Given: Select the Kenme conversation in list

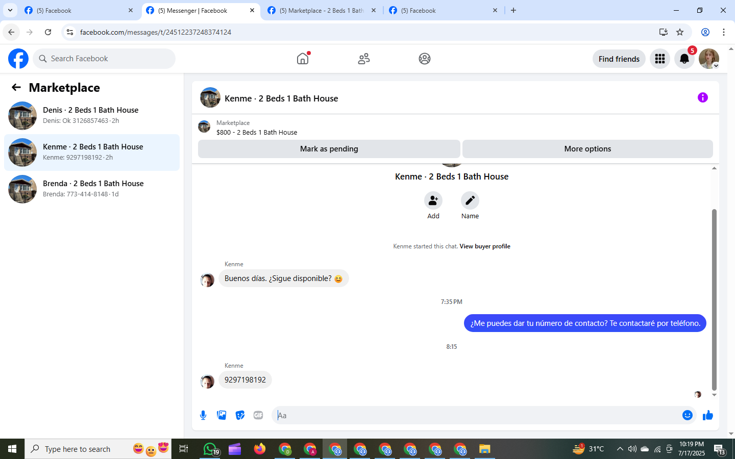Looking at the screenshot, I should (x=92, y=152).
